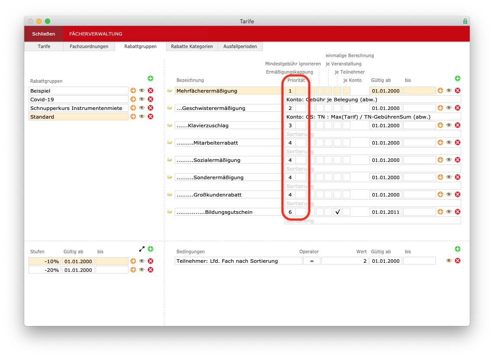Click the hand icon beside Mehrfächerermäßigung

[x=170, y=90]
